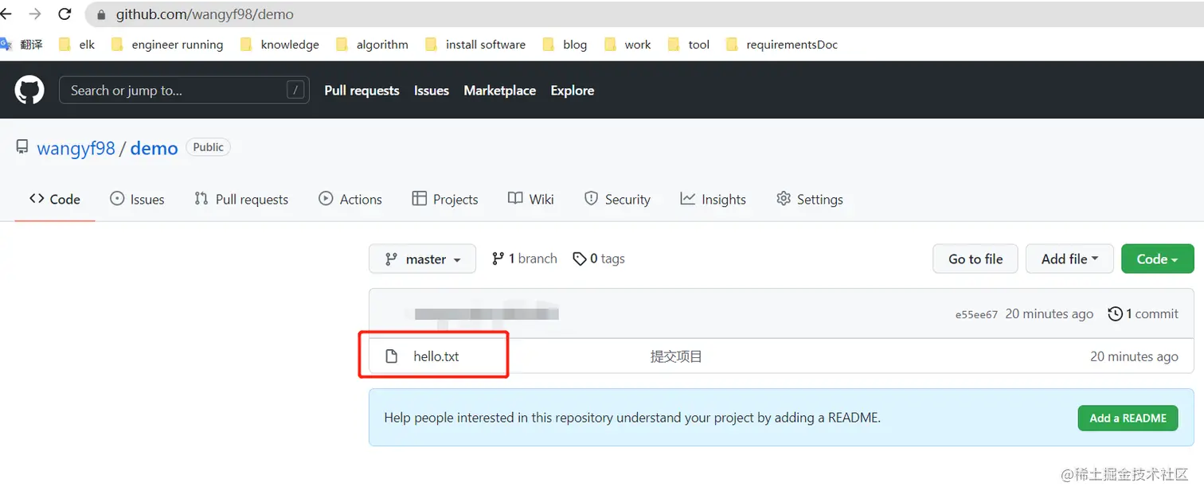Click the branch count icon
Viewport: 1204px width, 498px height.
498,259
